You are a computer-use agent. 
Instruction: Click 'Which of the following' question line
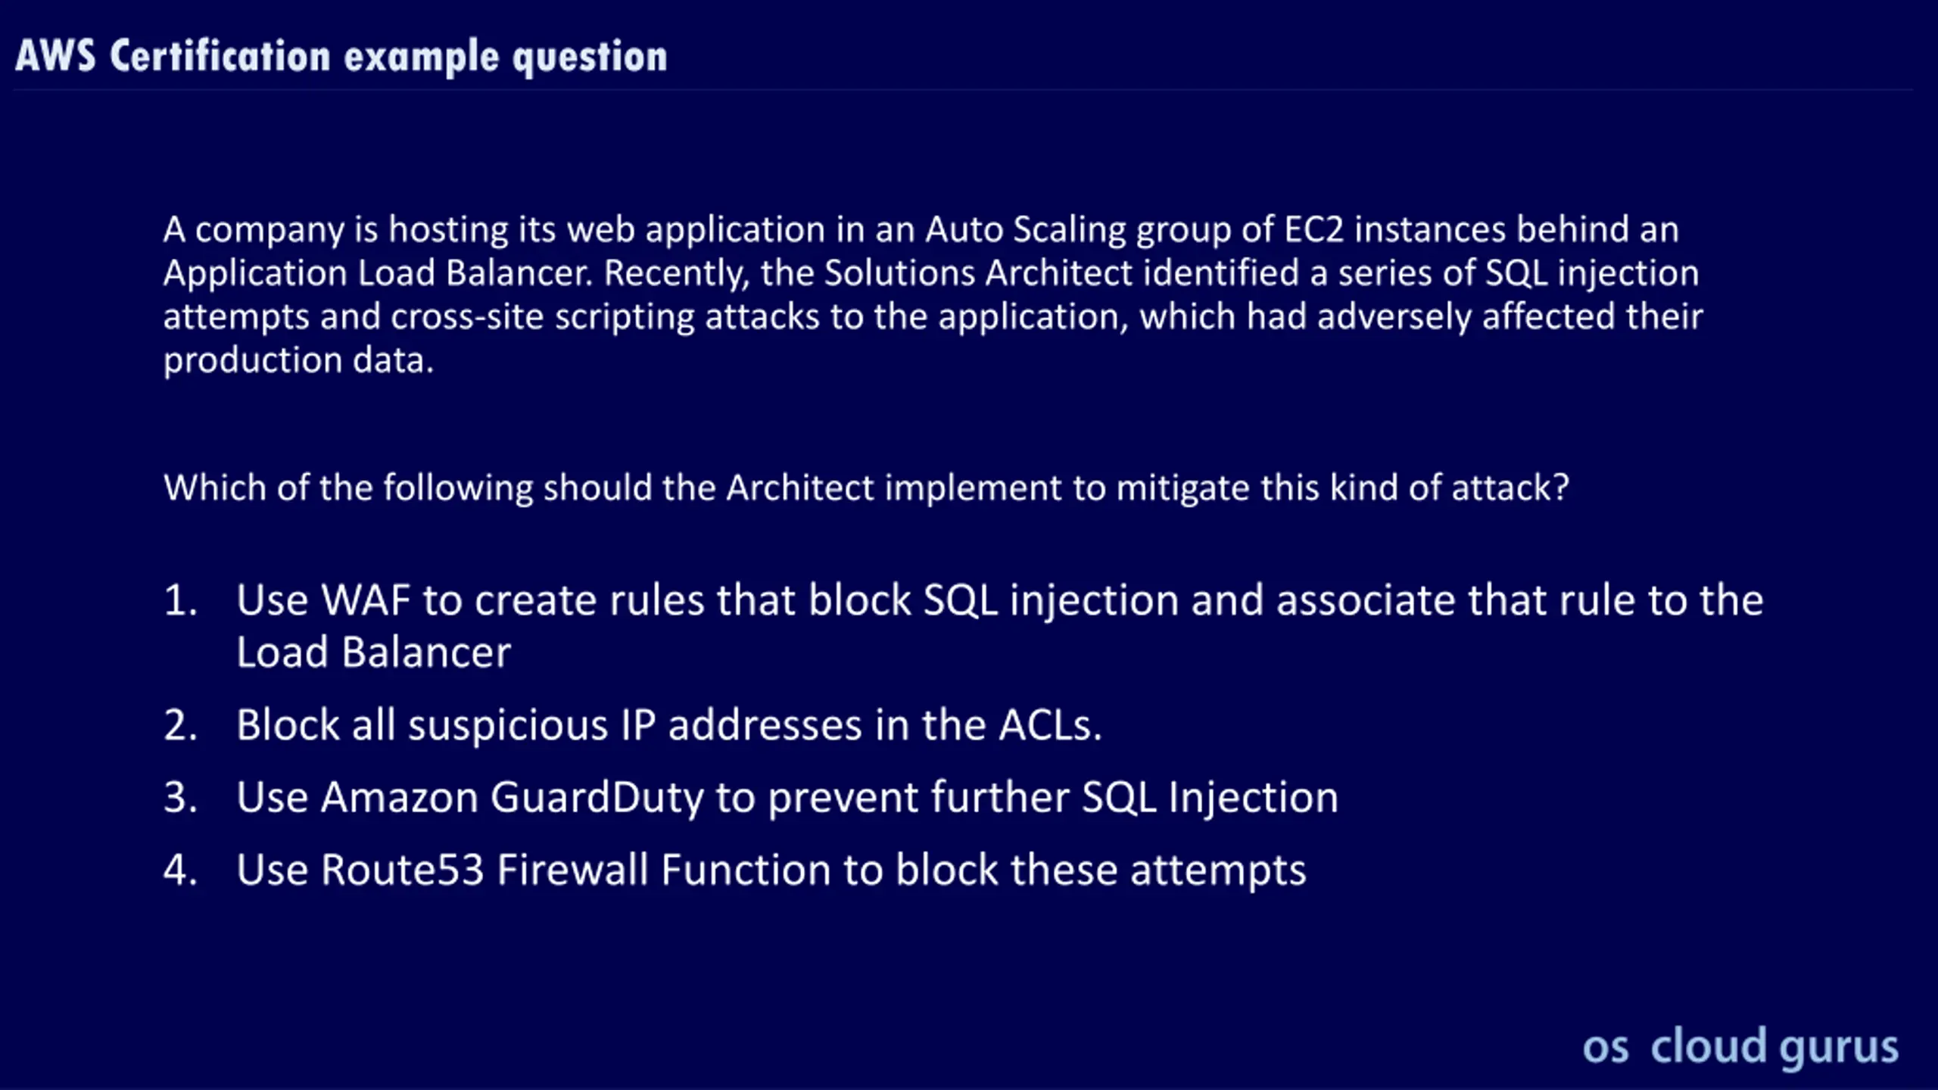[866, 488]
